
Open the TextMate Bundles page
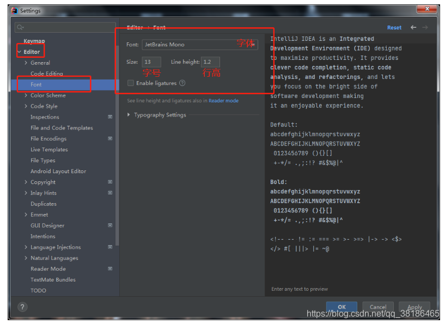click(x=53, y=279)
